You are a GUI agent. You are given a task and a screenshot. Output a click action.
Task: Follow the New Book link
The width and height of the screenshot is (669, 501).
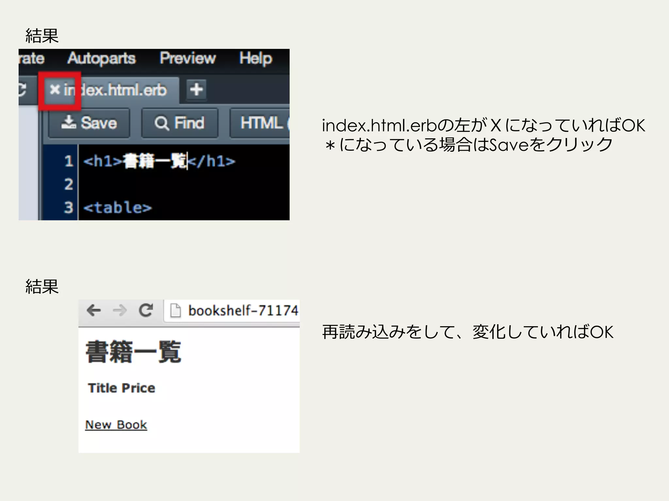(116, 425)
